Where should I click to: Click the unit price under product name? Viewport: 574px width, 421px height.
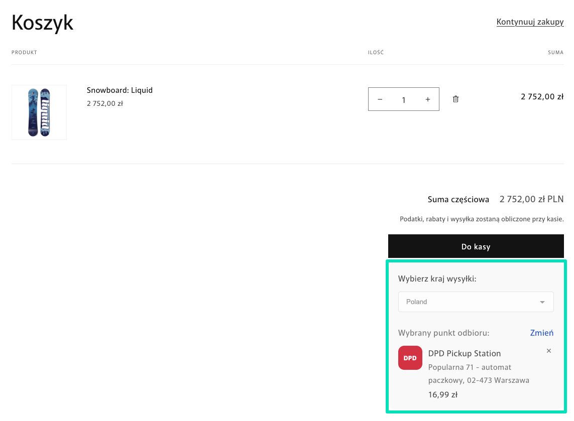click(104, 103)
